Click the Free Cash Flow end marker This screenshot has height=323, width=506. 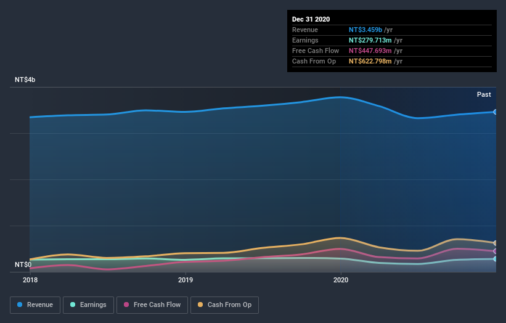pyautogui.click(x=496, y=251)
